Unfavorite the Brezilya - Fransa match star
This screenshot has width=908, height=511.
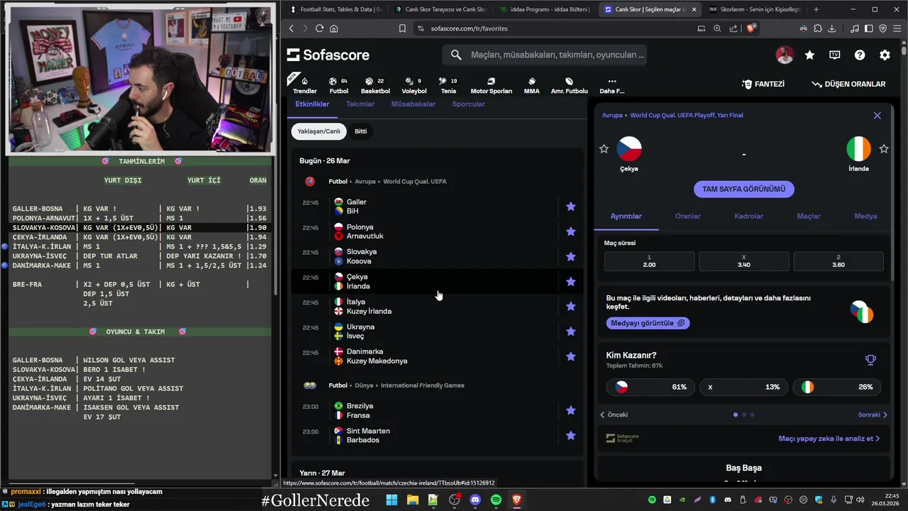coord(570,410)
